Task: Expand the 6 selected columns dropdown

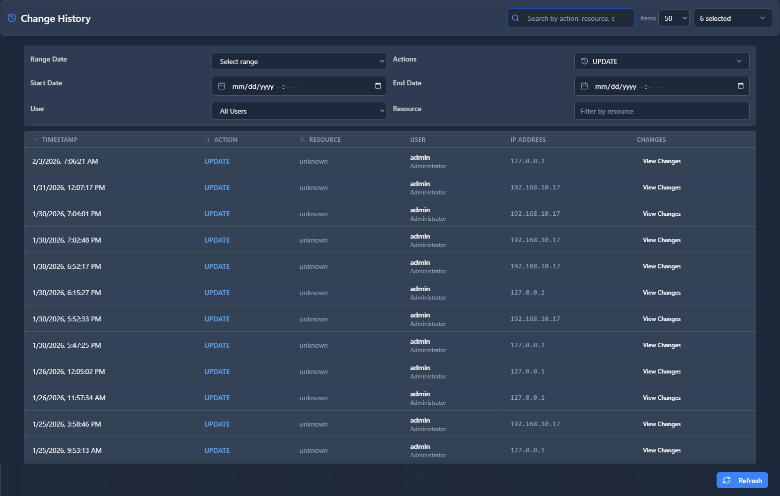Action: 732,18
